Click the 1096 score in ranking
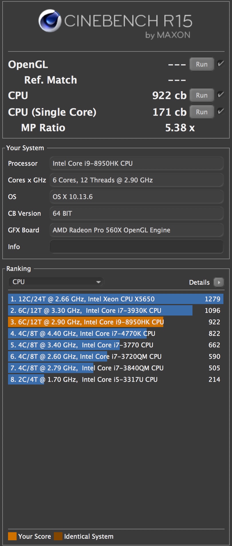Viewport: 232px width, 546px height. (213, 310)
